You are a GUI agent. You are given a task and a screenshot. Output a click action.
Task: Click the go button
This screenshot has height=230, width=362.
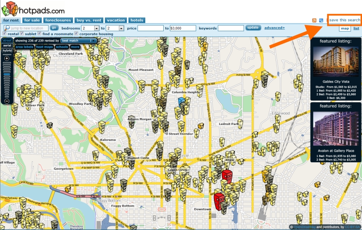tap(54, 28)
